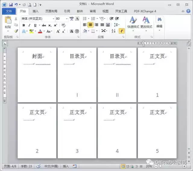Open the File tab
The image size is (193, 171).
click(9, 11)
